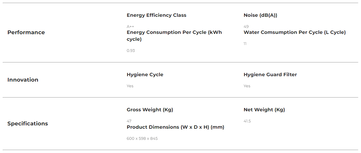Click the Performance section heading
The width and height of the screenshot is (361, 153).
[26, 32]
